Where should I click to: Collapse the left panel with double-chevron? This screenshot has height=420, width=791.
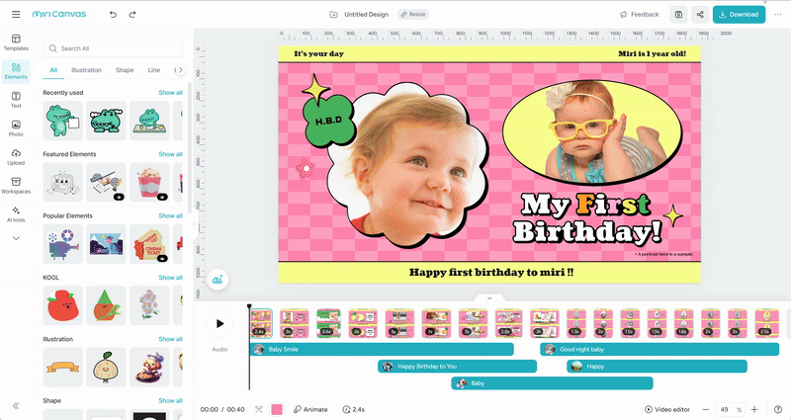click(x=16, y=405)
